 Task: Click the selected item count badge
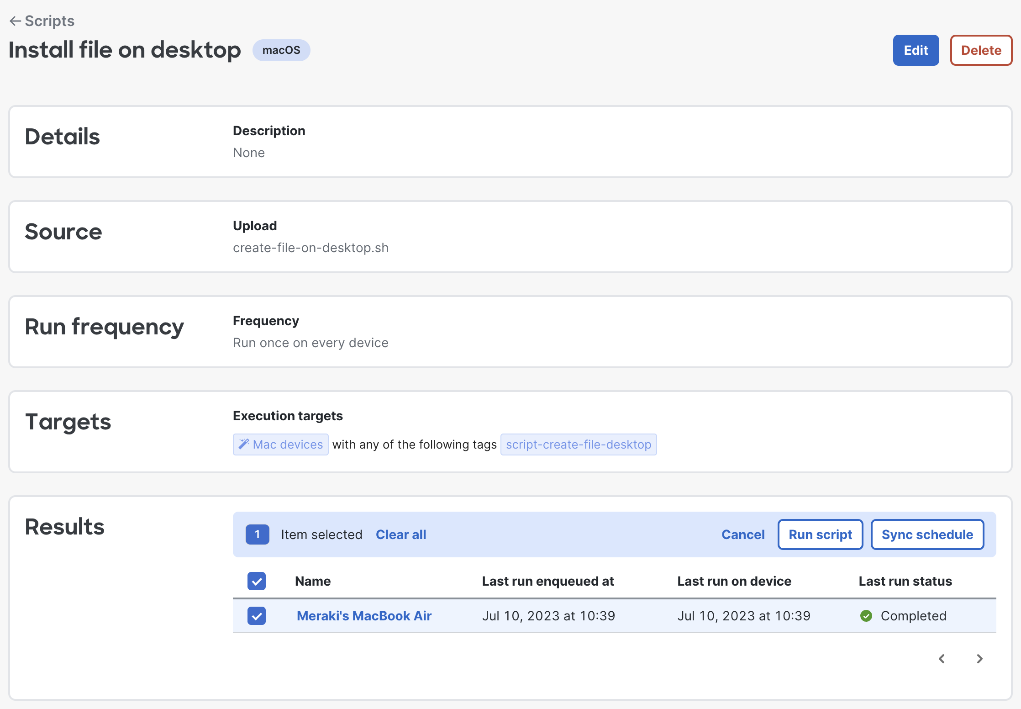point(257,534)
